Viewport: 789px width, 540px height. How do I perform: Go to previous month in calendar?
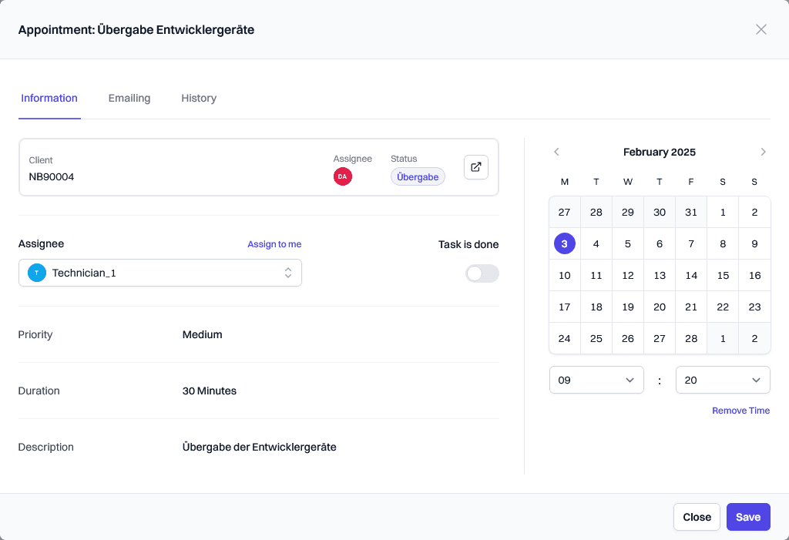pyautogui.click(x=556, y=152)
